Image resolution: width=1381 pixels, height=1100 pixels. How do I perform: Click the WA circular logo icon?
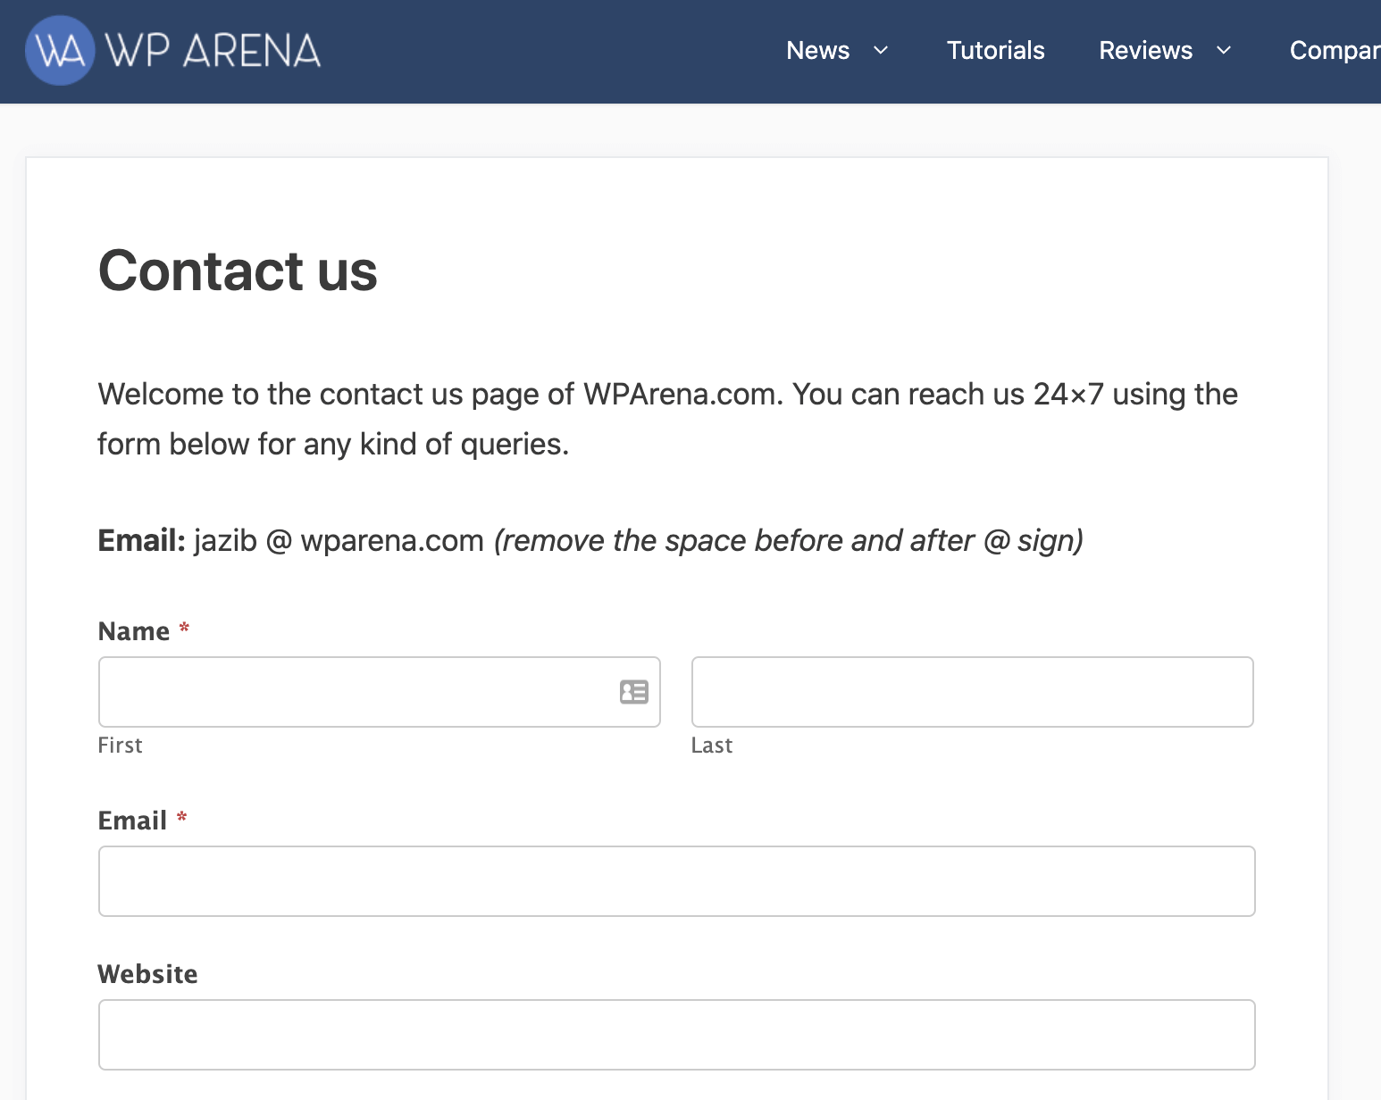60,50
